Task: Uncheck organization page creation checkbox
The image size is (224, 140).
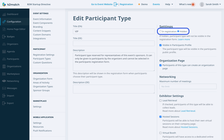Action: tap(161, 65)
